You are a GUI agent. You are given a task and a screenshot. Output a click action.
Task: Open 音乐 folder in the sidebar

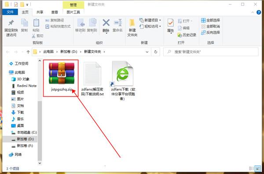point(18,119)
